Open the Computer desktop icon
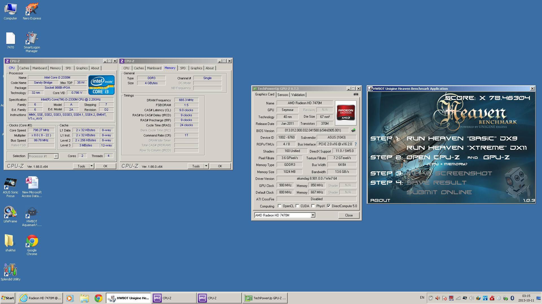 tap(10, 11)
